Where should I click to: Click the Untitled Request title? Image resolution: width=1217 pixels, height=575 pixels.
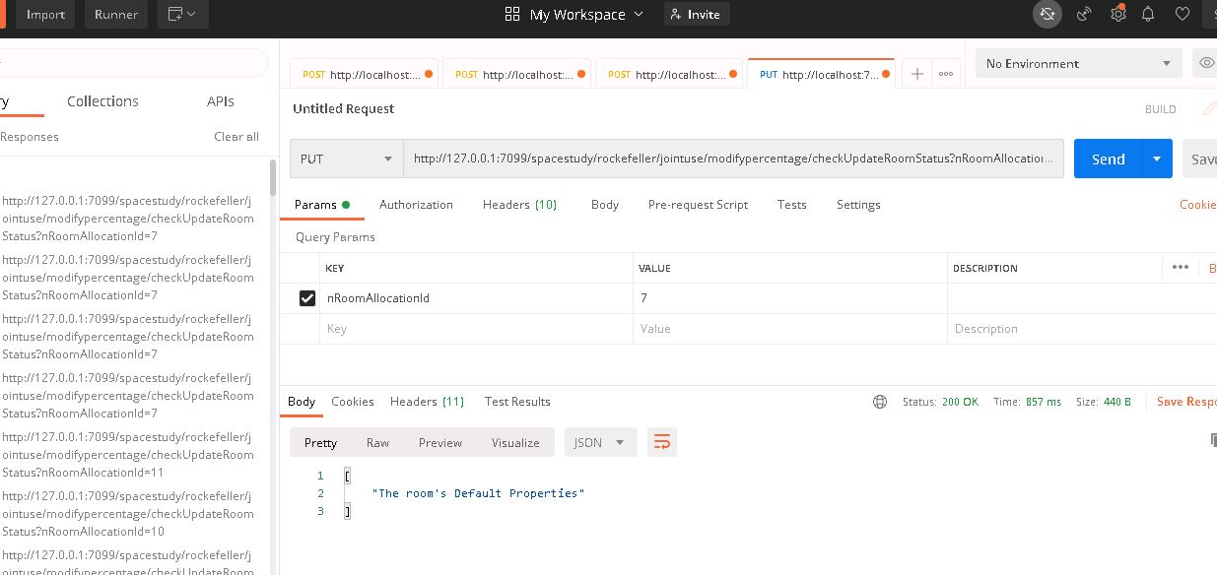(343, 108)
